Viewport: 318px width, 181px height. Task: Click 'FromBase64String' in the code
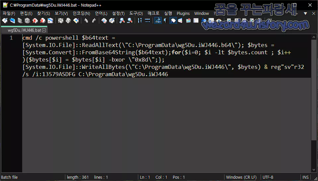(108, 52)
